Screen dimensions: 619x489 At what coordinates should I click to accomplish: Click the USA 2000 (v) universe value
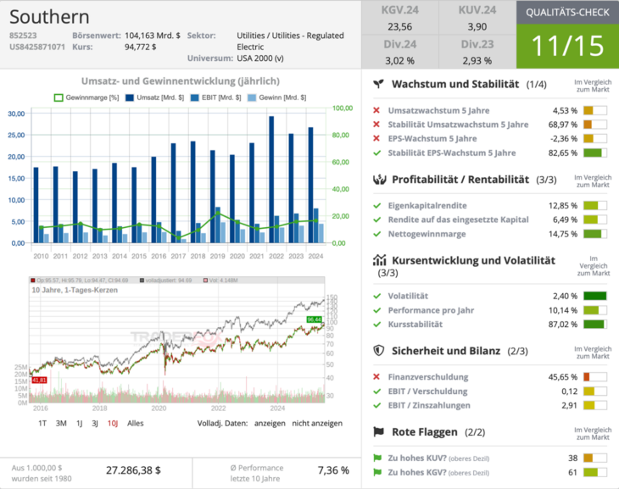260,58
